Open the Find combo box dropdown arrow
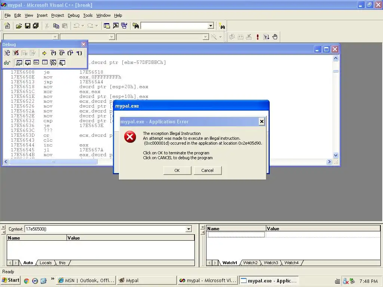383x287 pixels. tap(211, 26)
